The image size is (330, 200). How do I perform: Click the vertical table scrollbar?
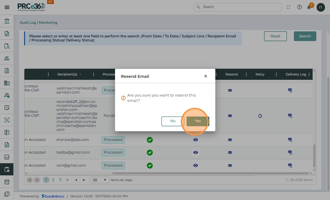314,156
